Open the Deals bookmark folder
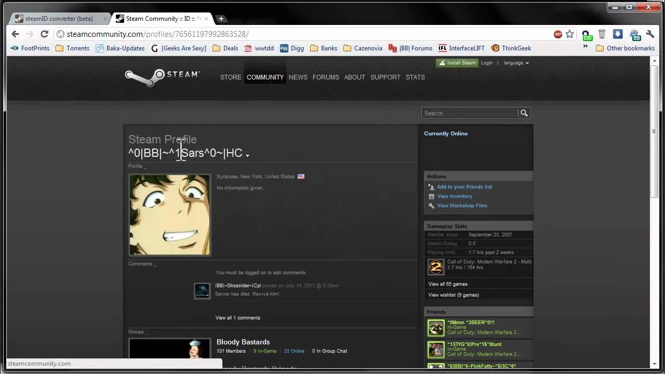 pyautogui.click(x=225, y=48)
